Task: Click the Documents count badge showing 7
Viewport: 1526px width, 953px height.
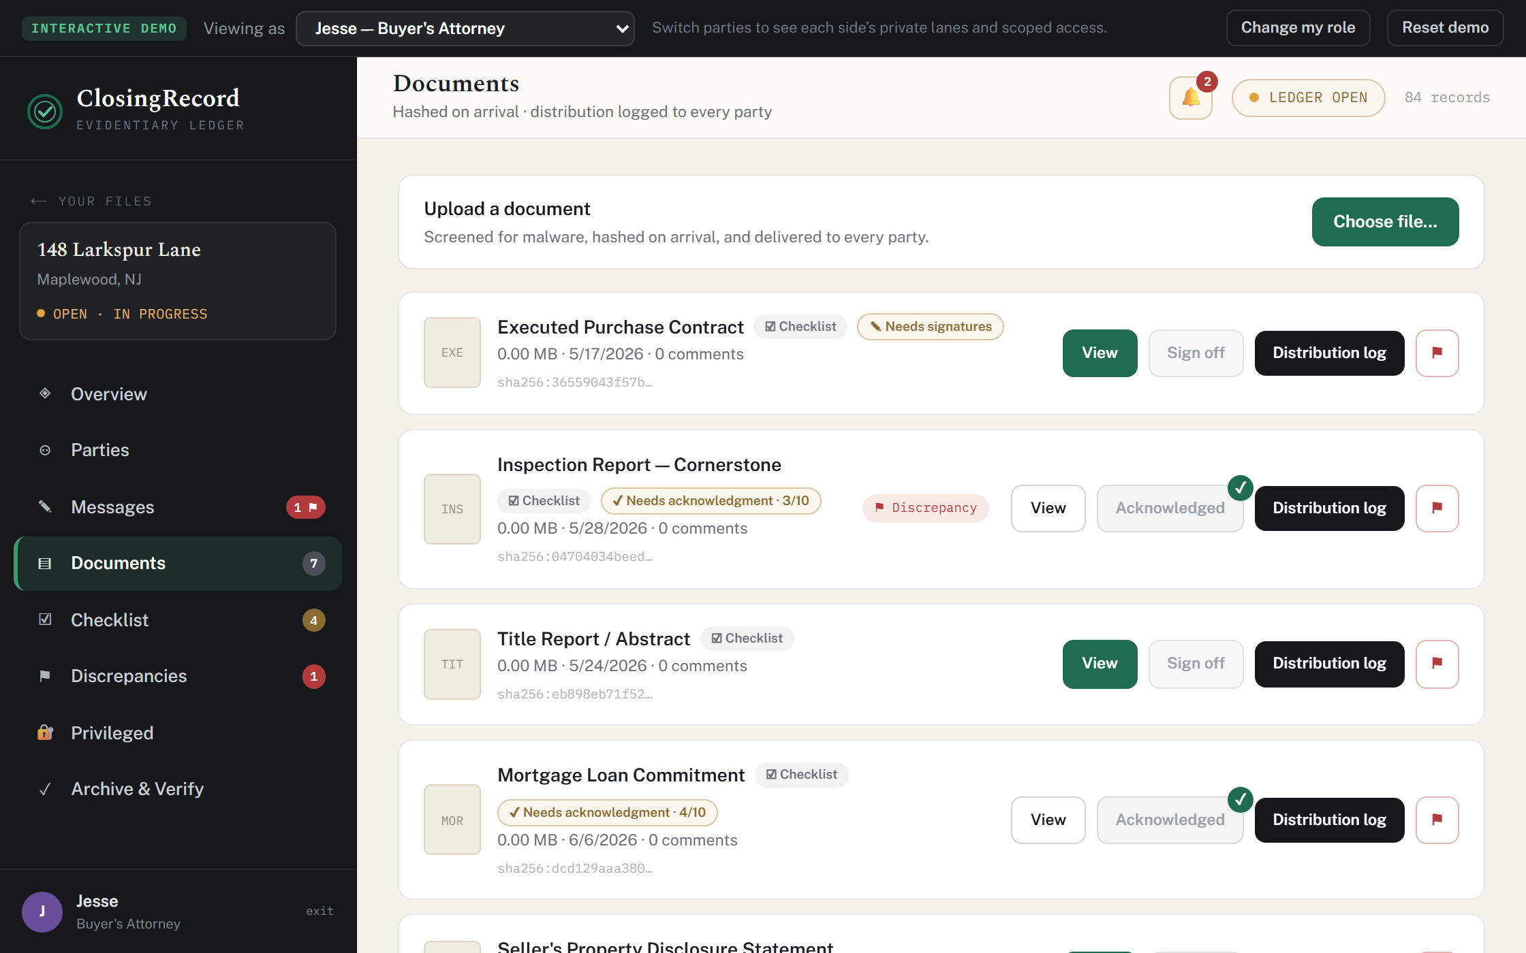Action: coord(314,564)
